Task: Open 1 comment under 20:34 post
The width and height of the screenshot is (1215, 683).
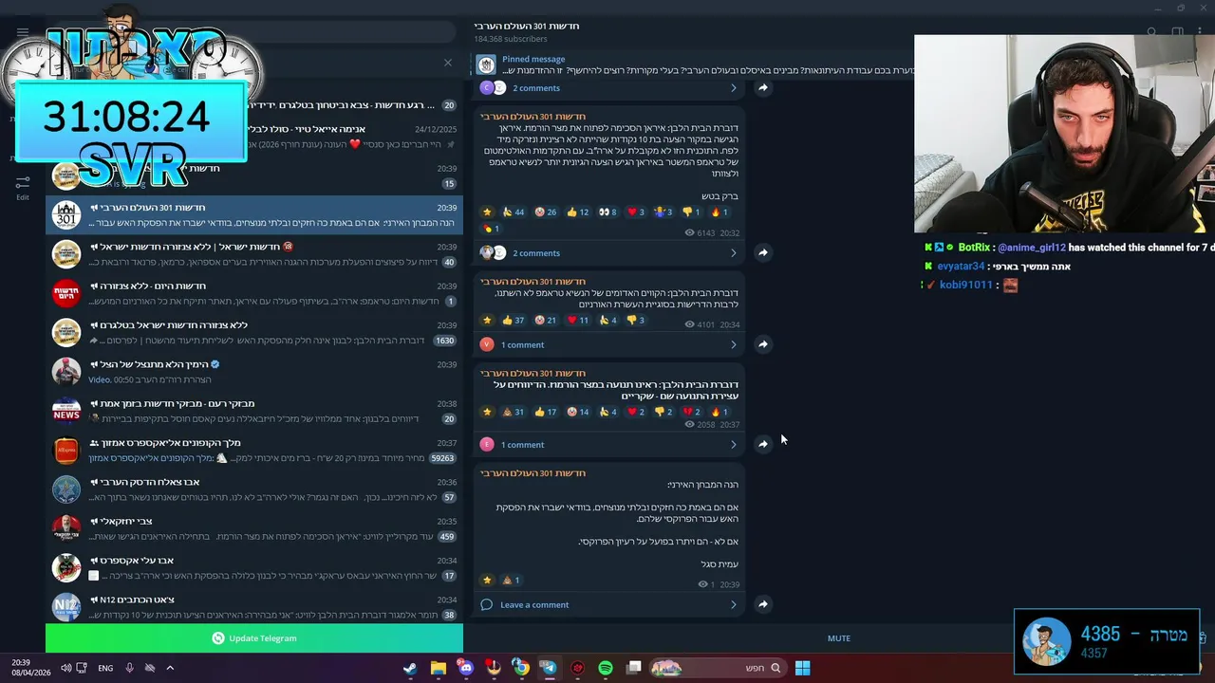Action: [522, 345]
